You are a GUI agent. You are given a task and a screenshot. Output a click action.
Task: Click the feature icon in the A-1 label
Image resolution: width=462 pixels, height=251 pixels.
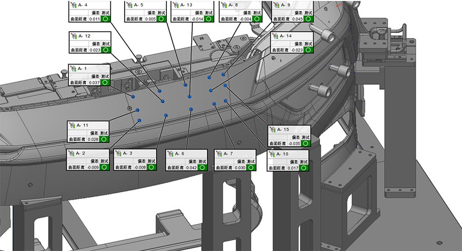coord(73,68)
